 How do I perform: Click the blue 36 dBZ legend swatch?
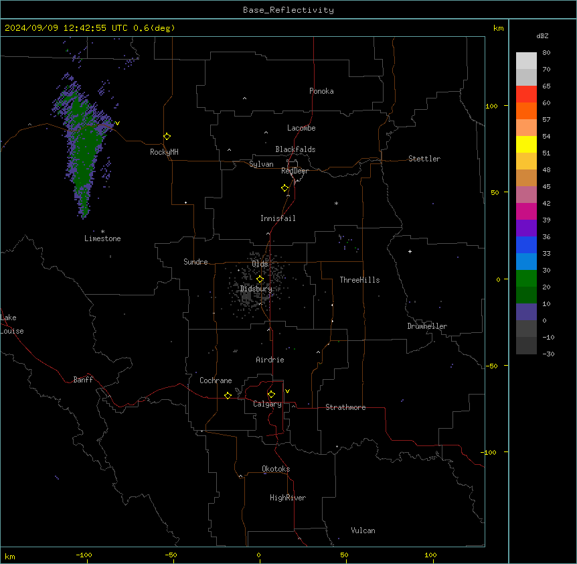pos(526,244)
